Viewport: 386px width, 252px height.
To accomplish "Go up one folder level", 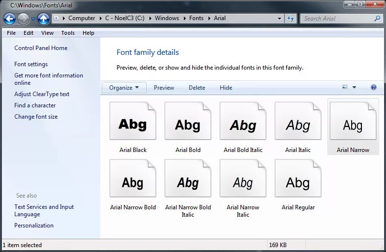I will pyautogui.click(x=43, y=19).
